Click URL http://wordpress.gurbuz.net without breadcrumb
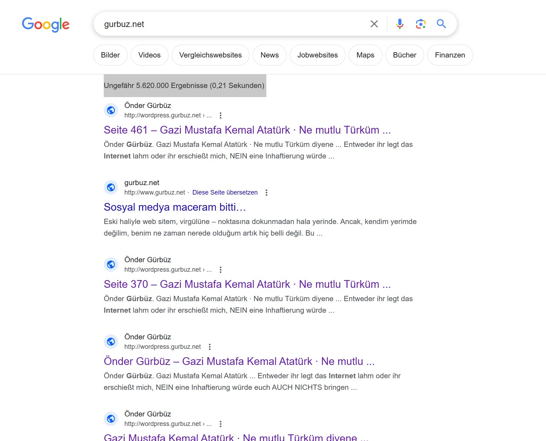This screenshot has width=546, height=441. click(163, 347)
